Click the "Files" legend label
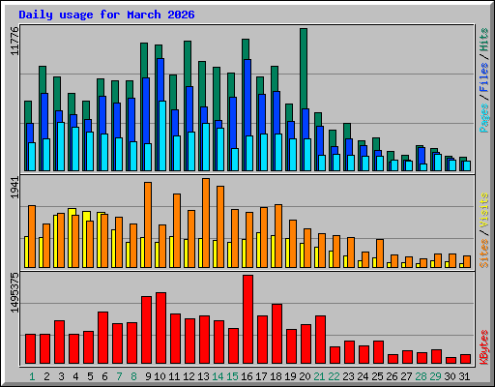The image size is (495, 387). click(x=483, y=77)
